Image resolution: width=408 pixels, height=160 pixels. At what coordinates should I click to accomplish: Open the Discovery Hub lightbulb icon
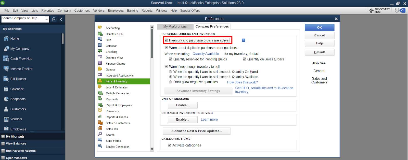(371, 10)
